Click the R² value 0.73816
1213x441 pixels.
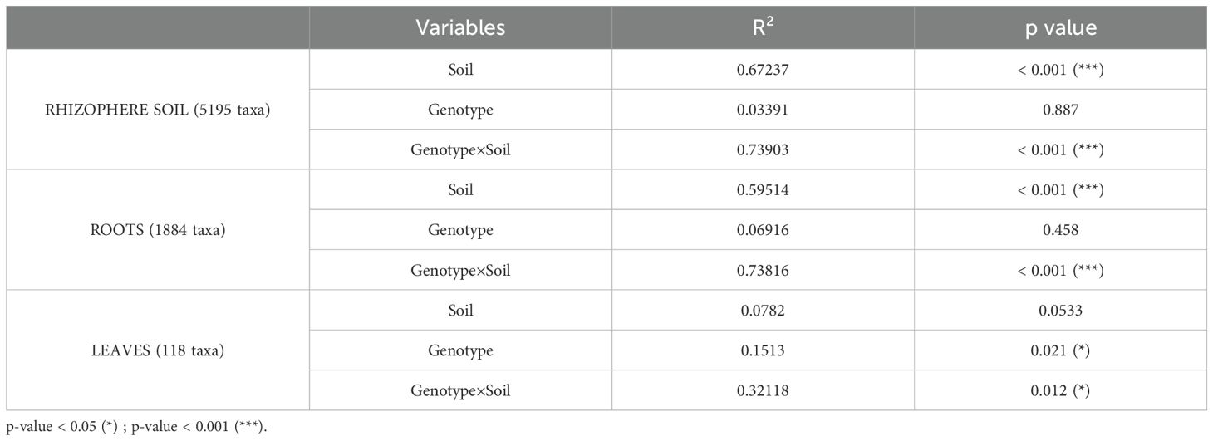tap(763, 270)
